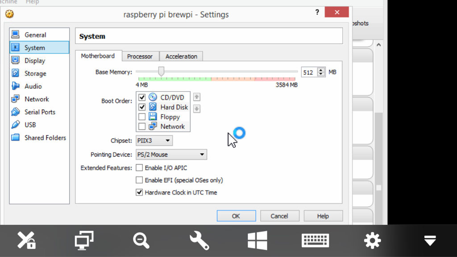Screen dimensions: 457x257
Task: Click the orange zone of memory slider scale
Action: pyautogui.click(x=233, y=79)
